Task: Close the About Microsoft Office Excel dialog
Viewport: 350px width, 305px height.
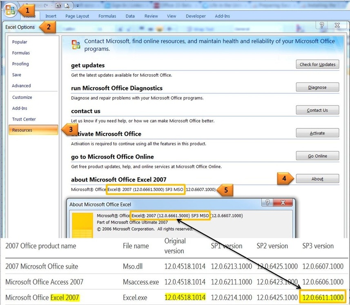Action: [x=283, y=202]
